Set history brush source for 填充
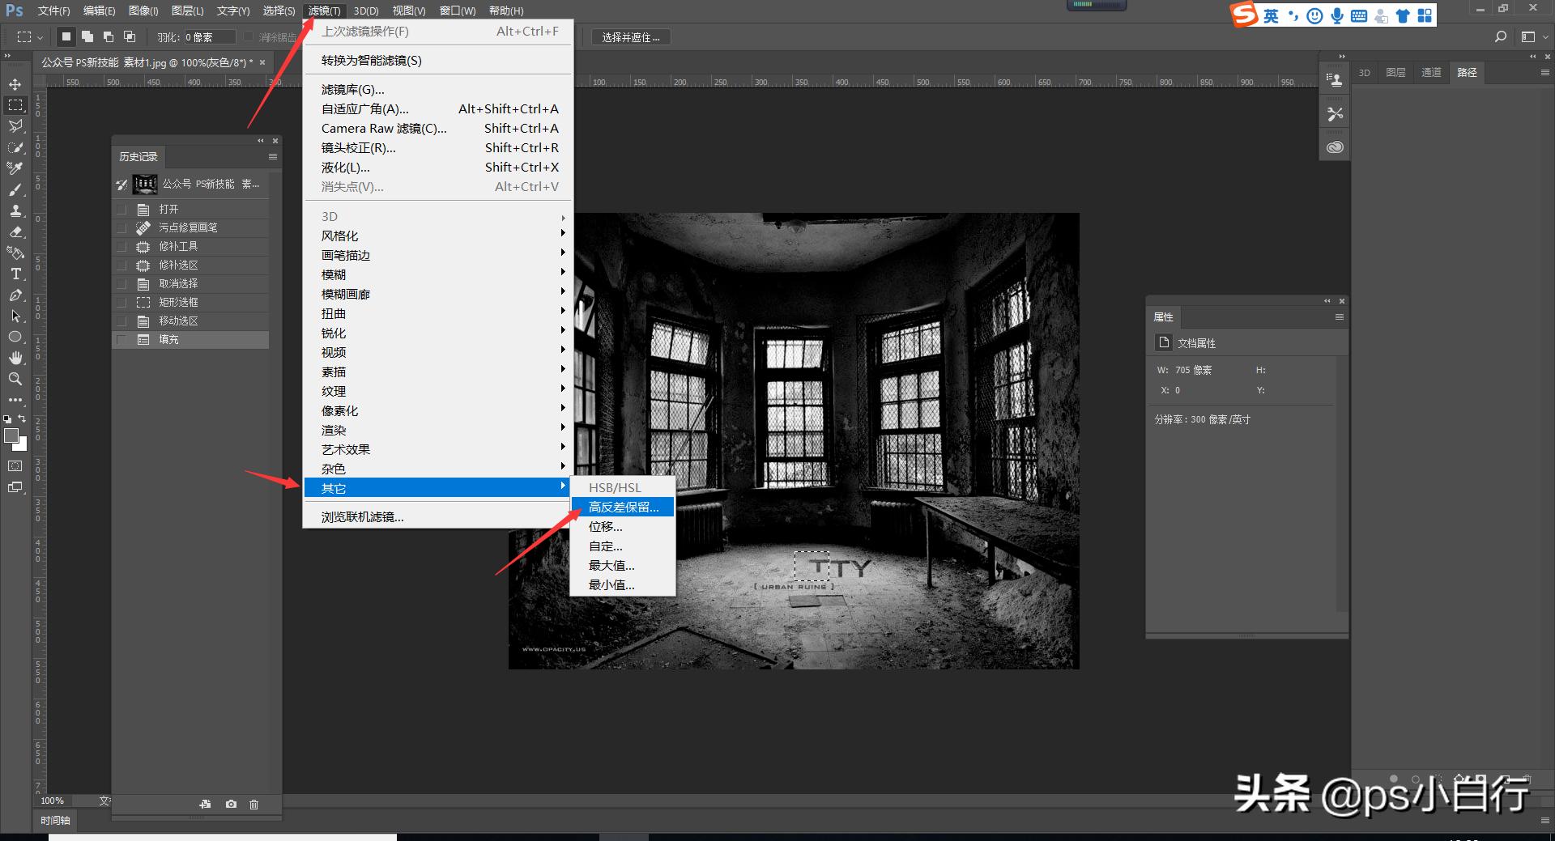Viewport: 1555px width, 841px height. coord(121,339)
